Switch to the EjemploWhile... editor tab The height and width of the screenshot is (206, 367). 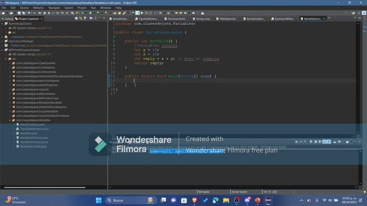(x=283, y=19)
